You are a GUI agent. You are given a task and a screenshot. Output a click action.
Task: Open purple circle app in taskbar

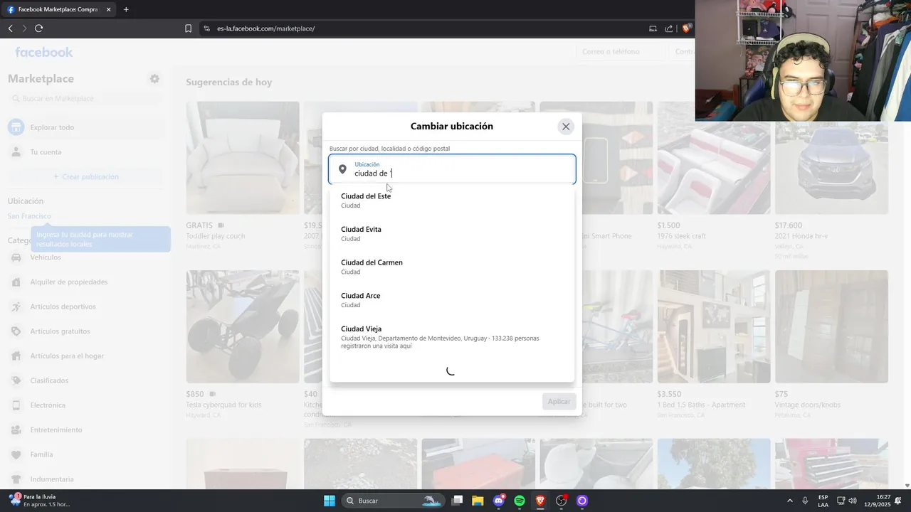click(582, 501)
